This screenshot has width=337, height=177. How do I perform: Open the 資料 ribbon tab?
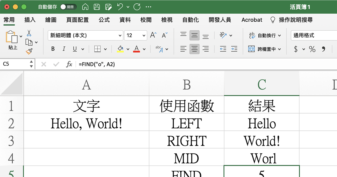click(125, 20)
